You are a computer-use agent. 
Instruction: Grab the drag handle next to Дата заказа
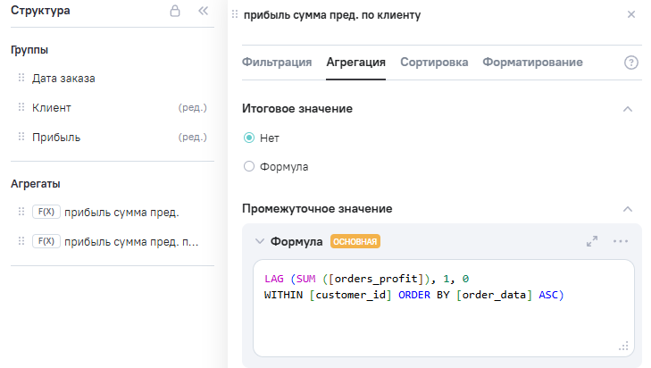(21, 79)
